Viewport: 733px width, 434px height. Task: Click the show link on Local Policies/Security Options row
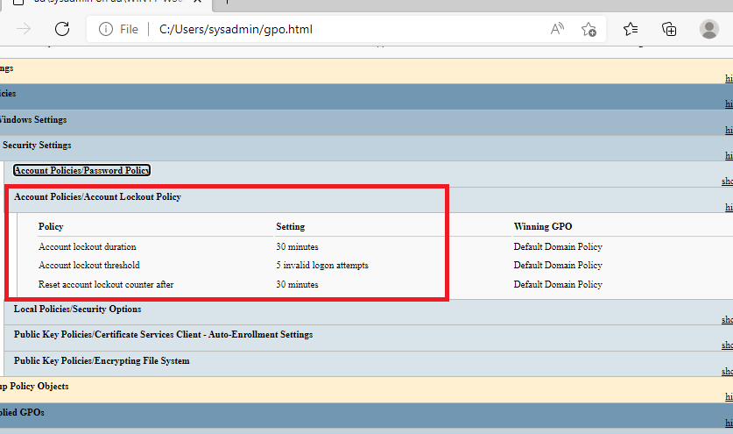coord(726,321)
